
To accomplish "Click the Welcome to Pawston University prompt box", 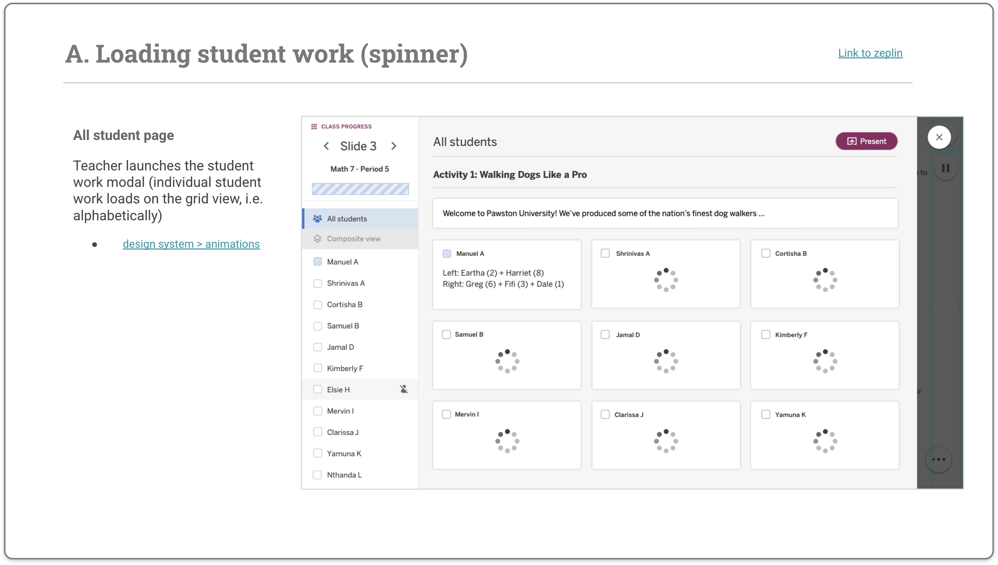I will coord(665,214).
